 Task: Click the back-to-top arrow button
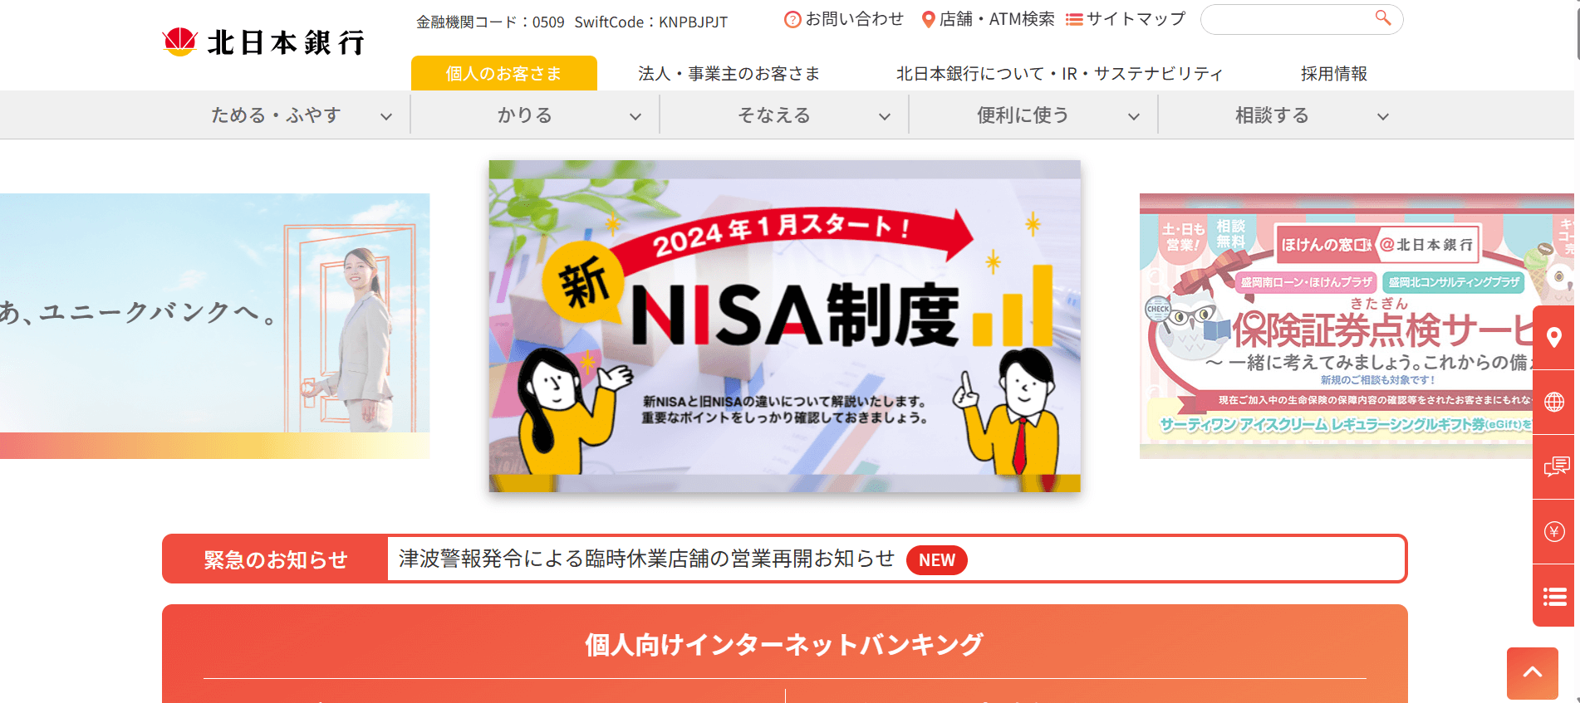(x=1533, y=673)
